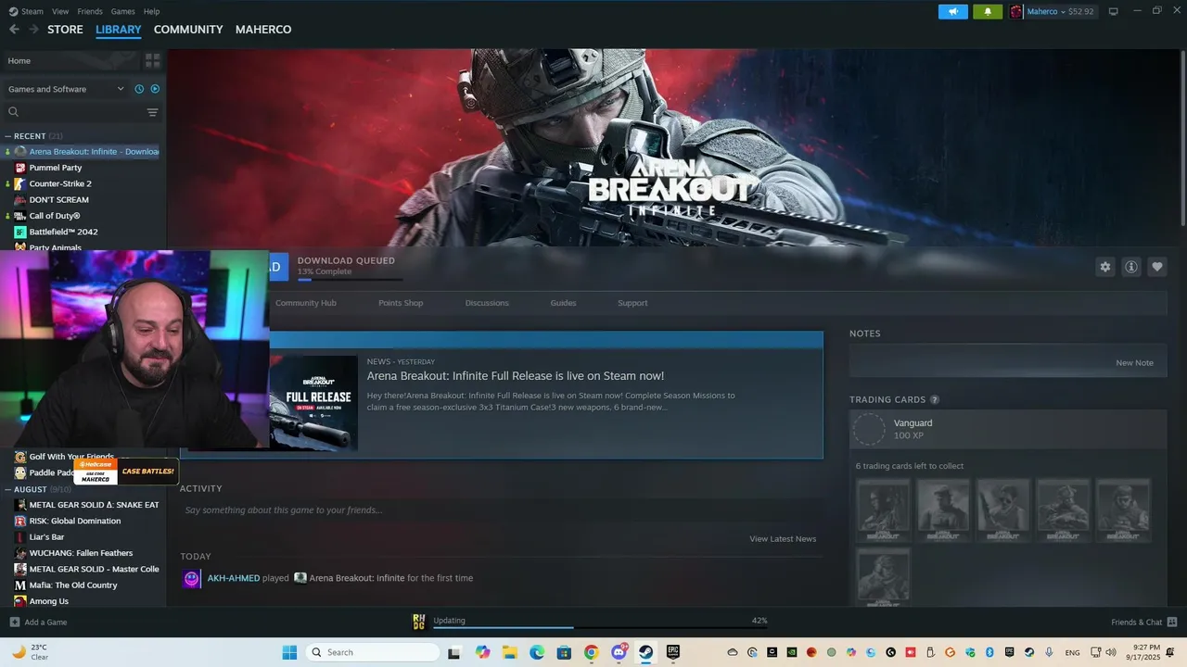Open the green notifications bell
Screen dimensions: 1187x667
coord(988,11)
